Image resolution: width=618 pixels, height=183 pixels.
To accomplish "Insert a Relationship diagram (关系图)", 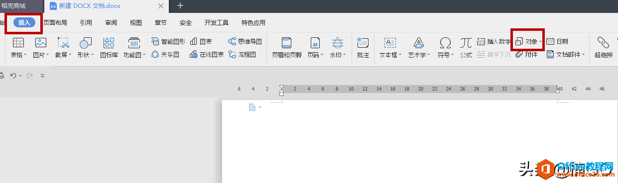I will [x=165, y=55].
